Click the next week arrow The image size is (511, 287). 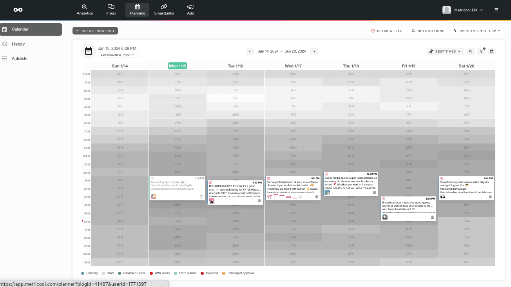coord(314,51)
